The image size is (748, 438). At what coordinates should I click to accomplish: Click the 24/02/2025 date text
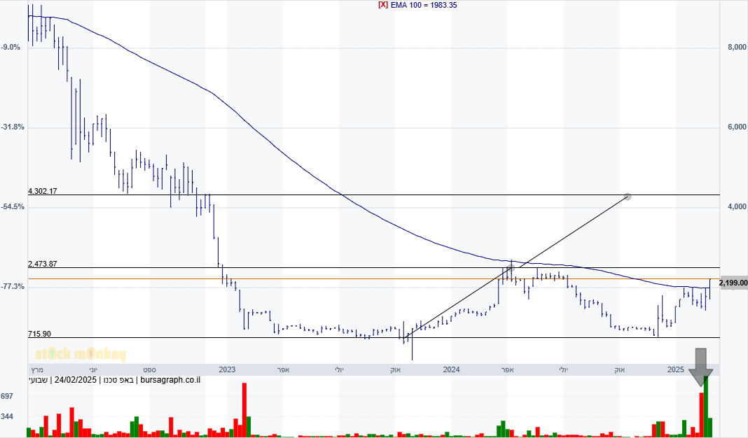tap(76, 380)
